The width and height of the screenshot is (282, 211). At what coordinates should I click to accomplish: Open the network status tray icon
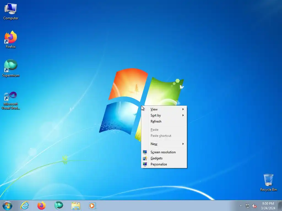(248, 206)
